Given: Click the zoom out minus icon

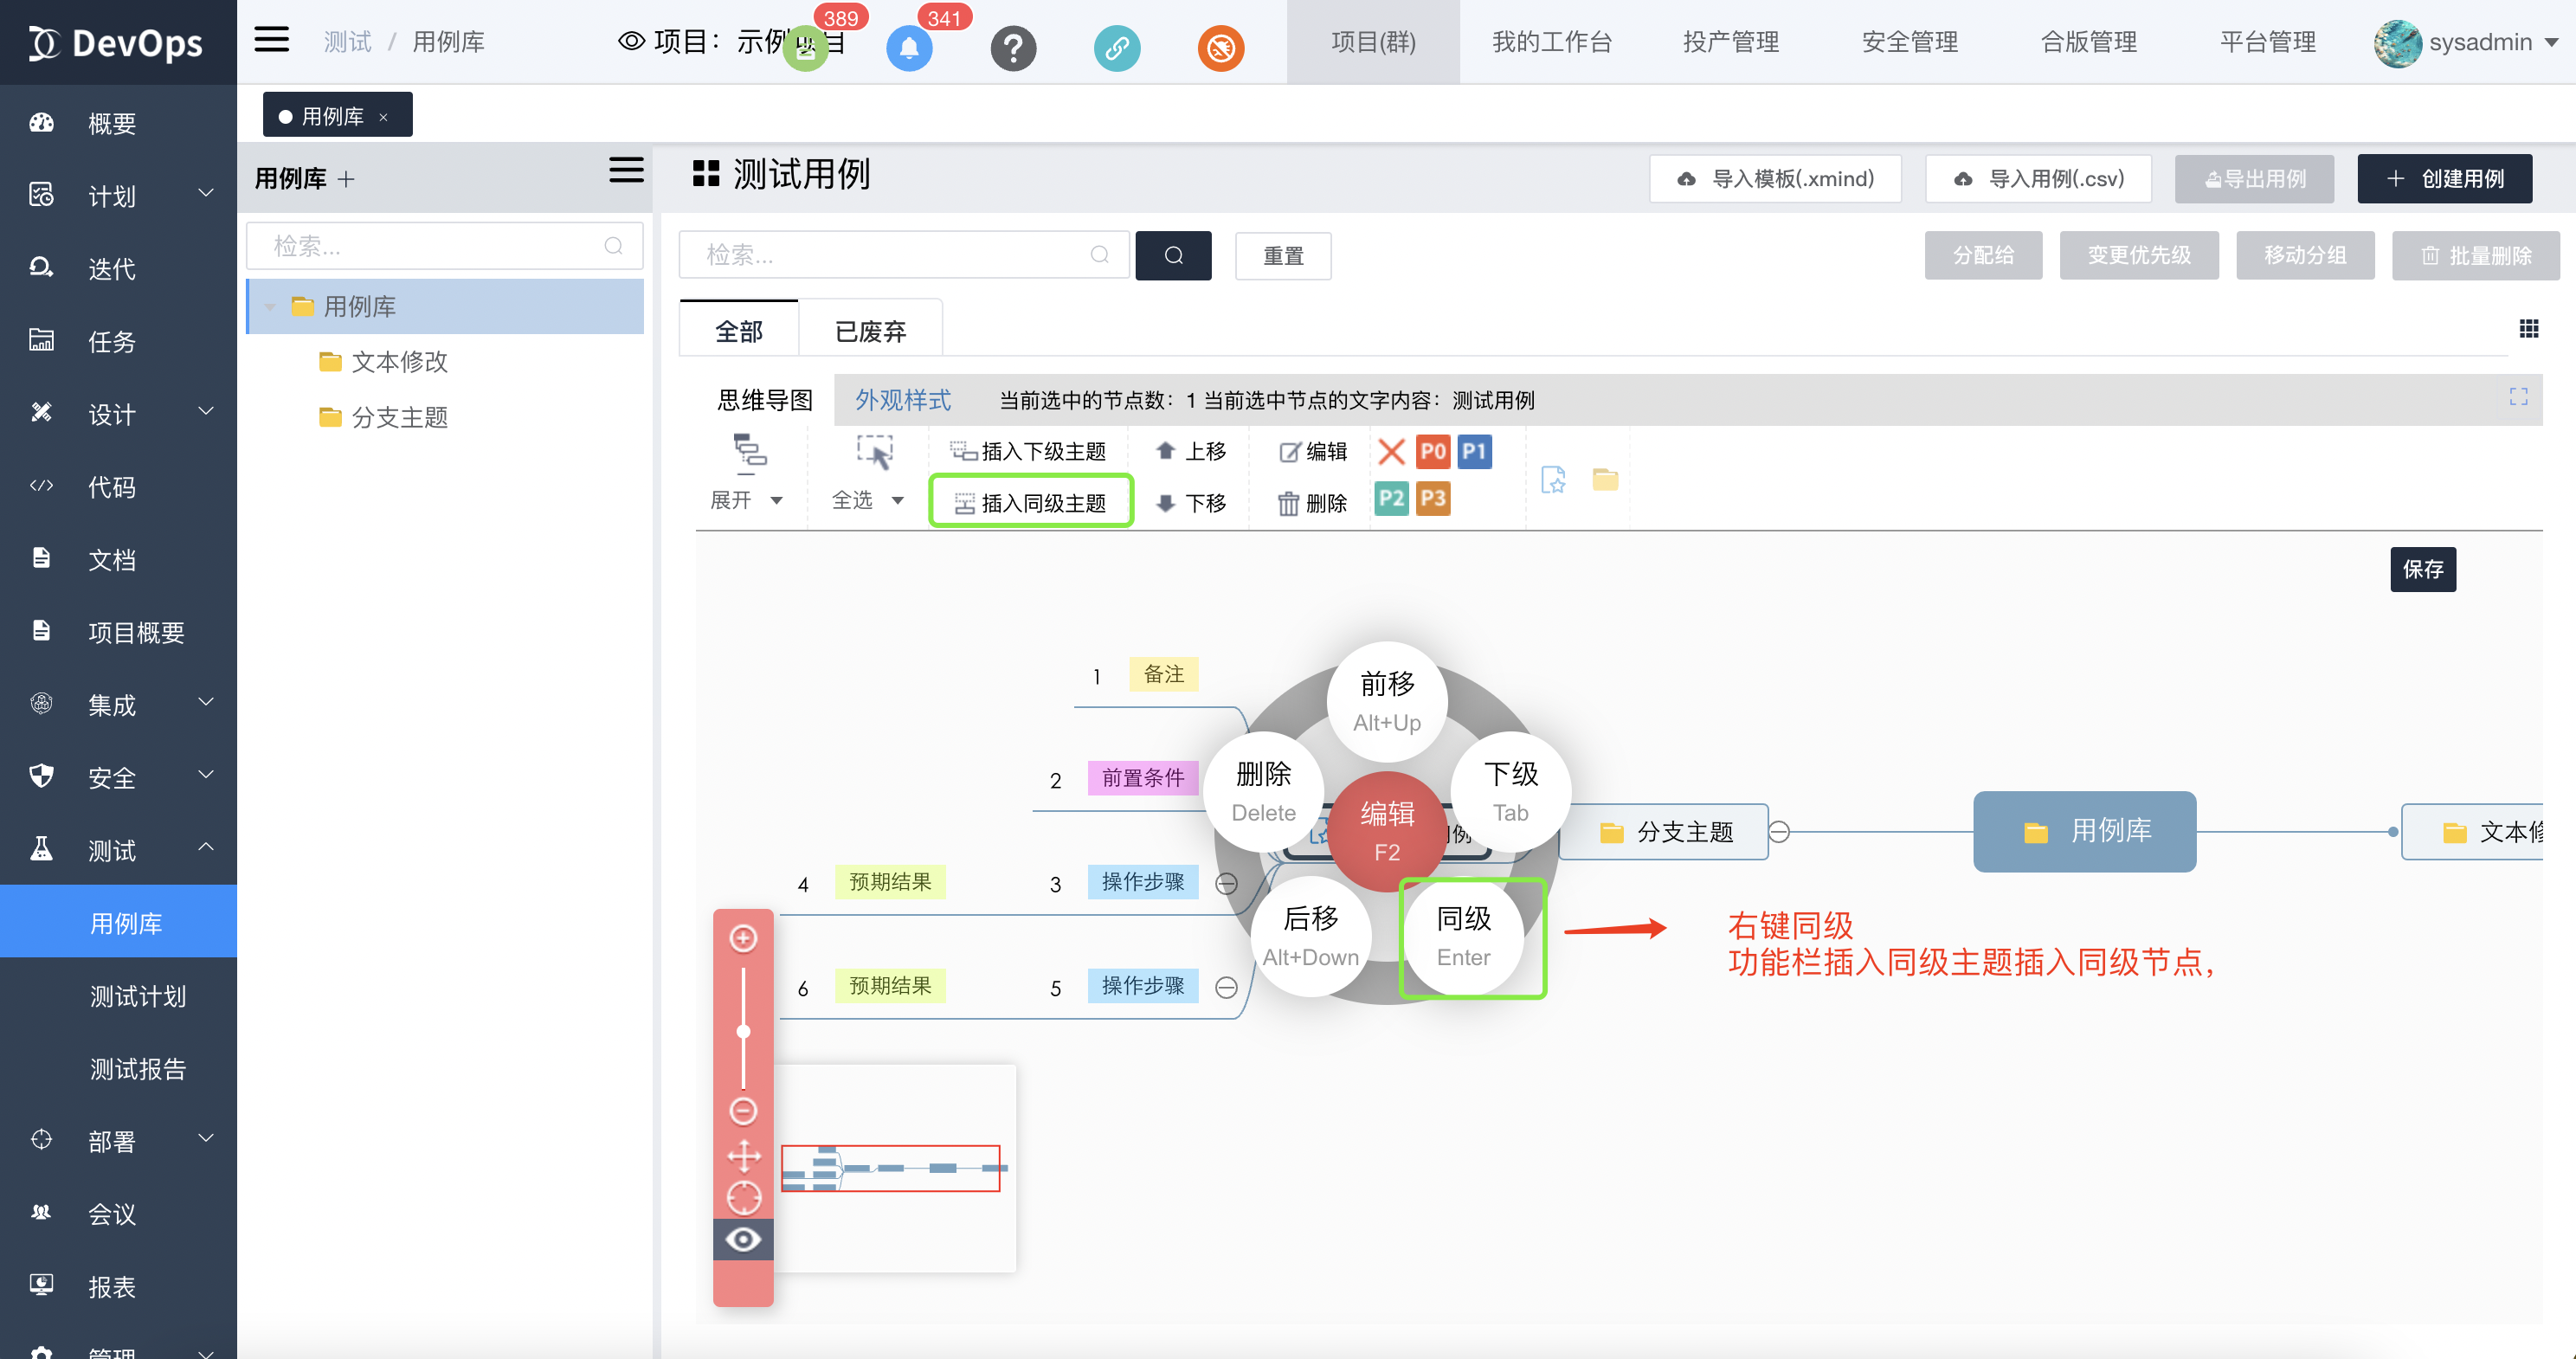Looking at the screenshot, I should click(x=743, y=1110).
